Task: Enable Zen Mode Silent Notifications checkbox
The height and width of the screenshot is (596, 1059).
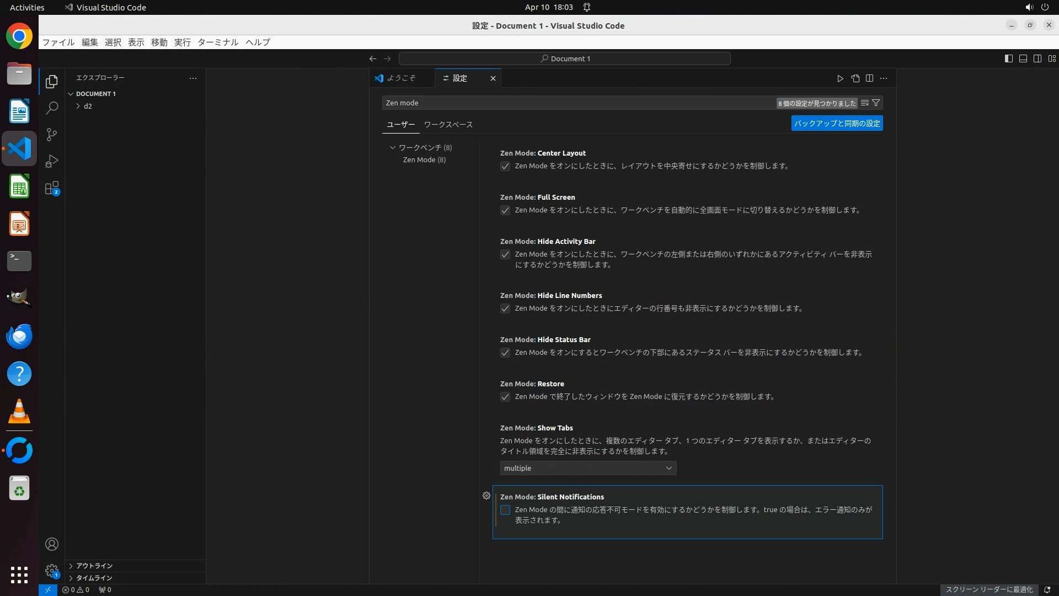Action: [x=505, y=510]
